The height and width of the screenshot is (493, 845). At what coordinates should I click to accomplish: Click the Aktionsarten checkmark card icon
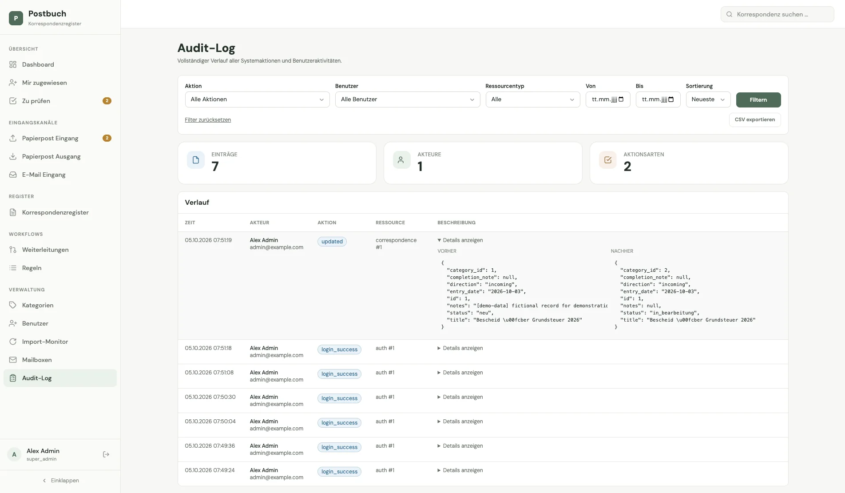[x=607, y=160]
